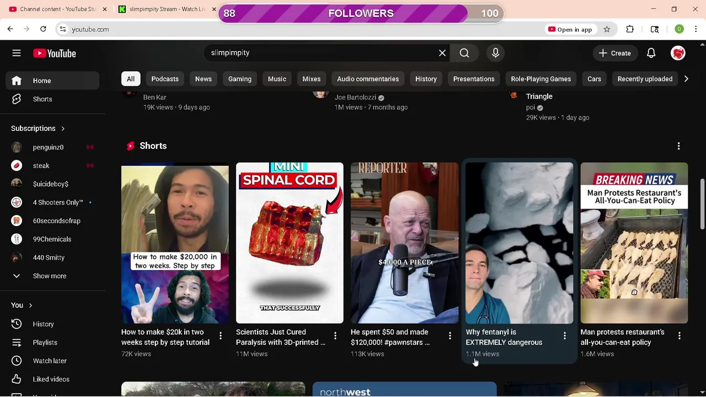Open options for $20k tutorial short
The width and height of the screenshot is (706, 397).
pos(220,336)
